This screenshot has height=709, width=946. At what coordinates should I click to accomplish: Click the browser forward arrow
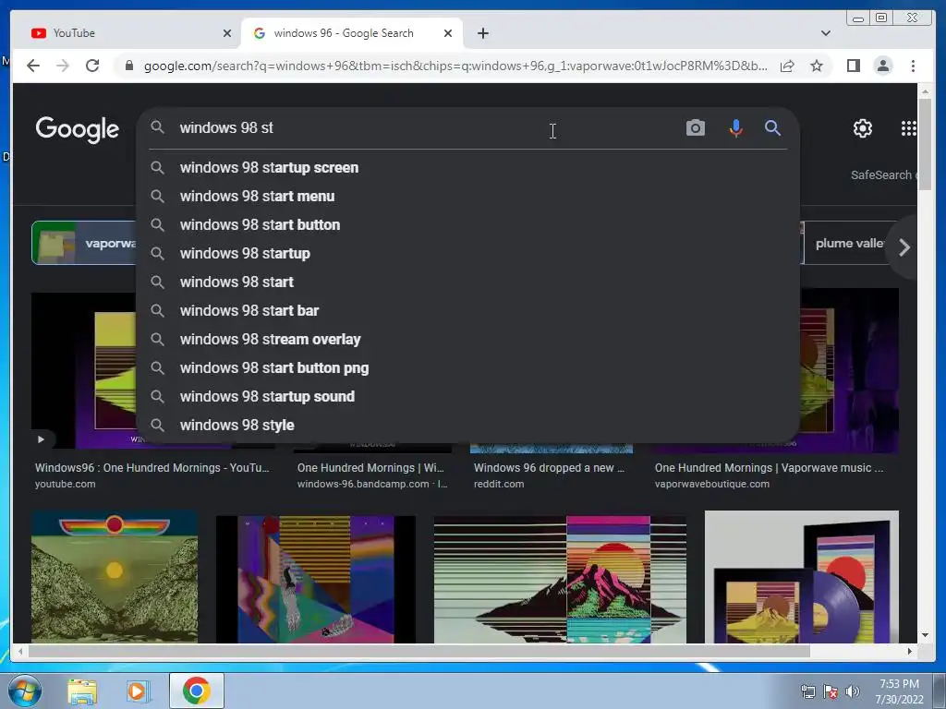[63, 66]
